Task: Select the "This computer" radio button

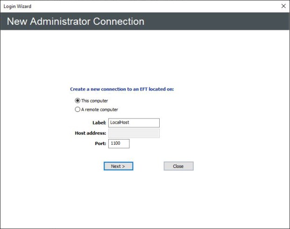Action: pyautogui.click(x=78, y=100)
